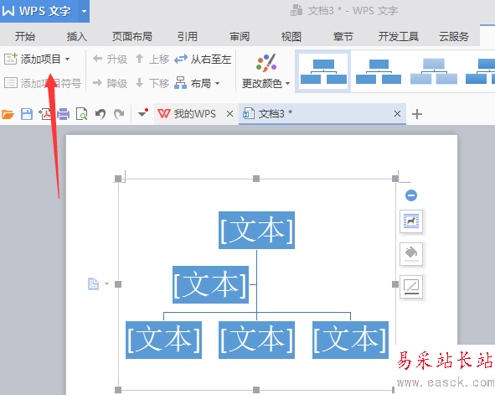
Task: Click the top-center resize handle of chart frame
Action: 256,179
